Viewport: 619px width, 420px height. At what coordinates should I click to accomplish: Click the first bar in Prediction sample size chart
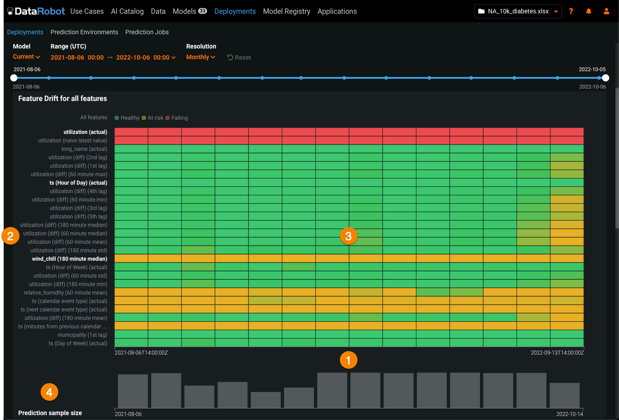(x=133, y=391)
